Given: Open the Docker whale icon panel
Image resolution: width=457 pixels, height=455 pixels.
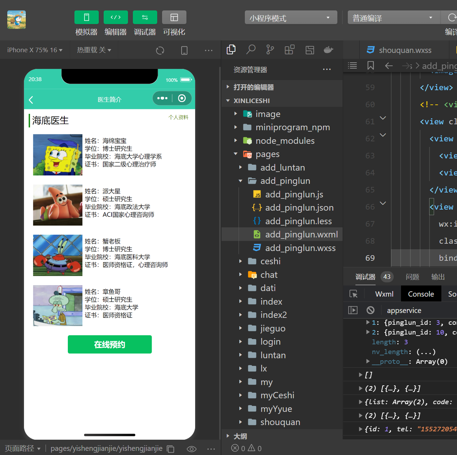Looking at the screenshot, I should [x=329, y=50].
